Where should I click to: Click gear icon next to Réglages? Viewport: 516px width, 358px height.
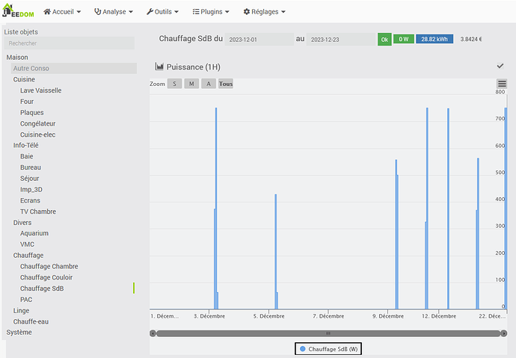(x=247, y=11)
